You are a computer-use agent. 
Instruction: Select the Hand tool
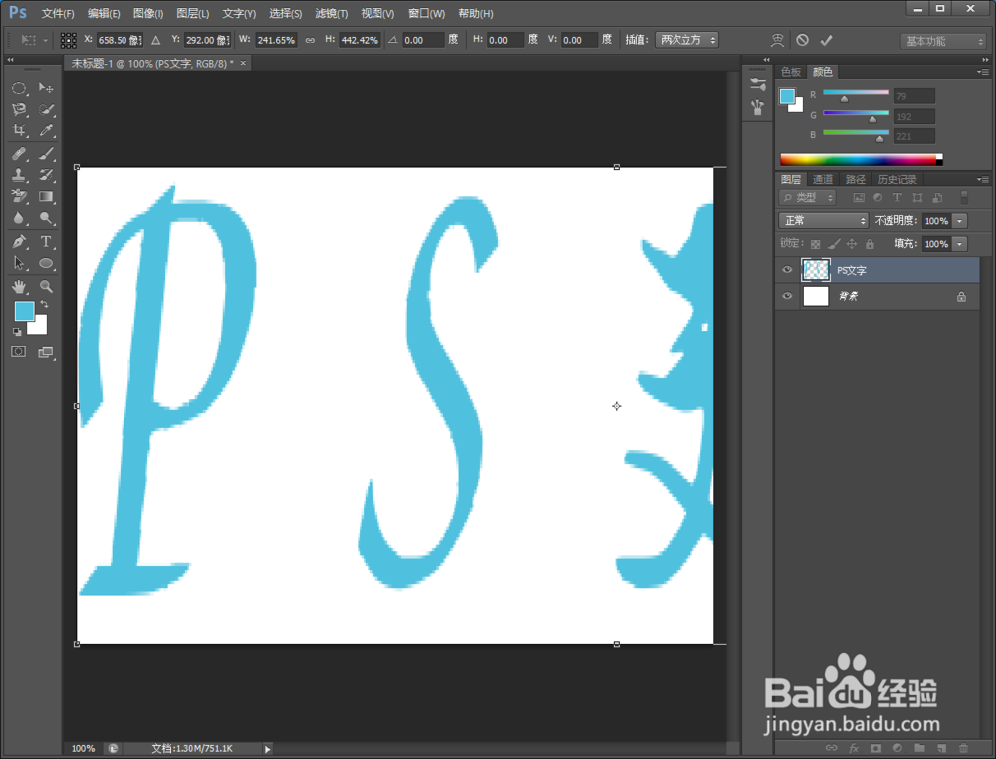19,287
